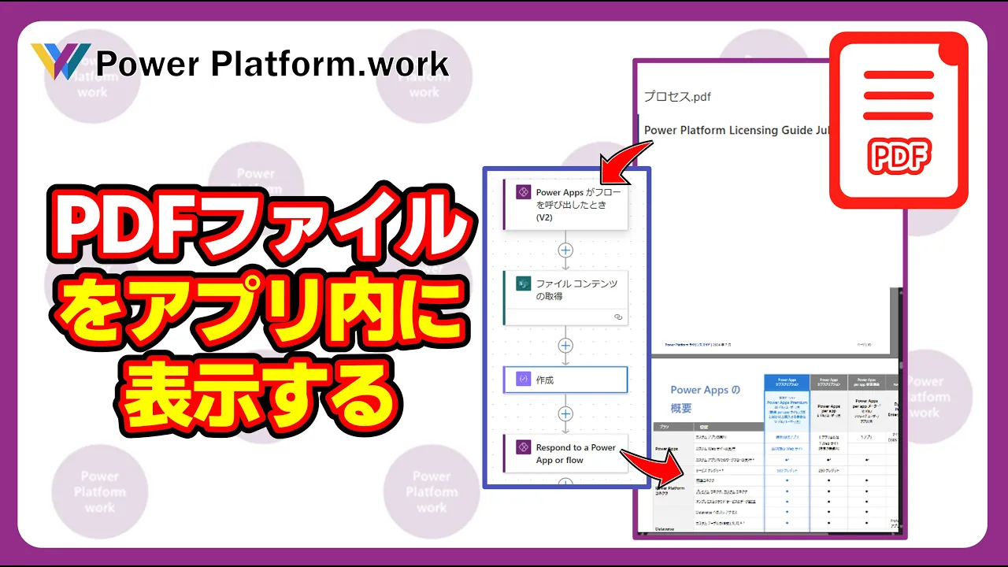Insert action between ファイル コンテンツの取得 and 作成
Viewport: 1008px width, 567px height.
tap(565, 346)
